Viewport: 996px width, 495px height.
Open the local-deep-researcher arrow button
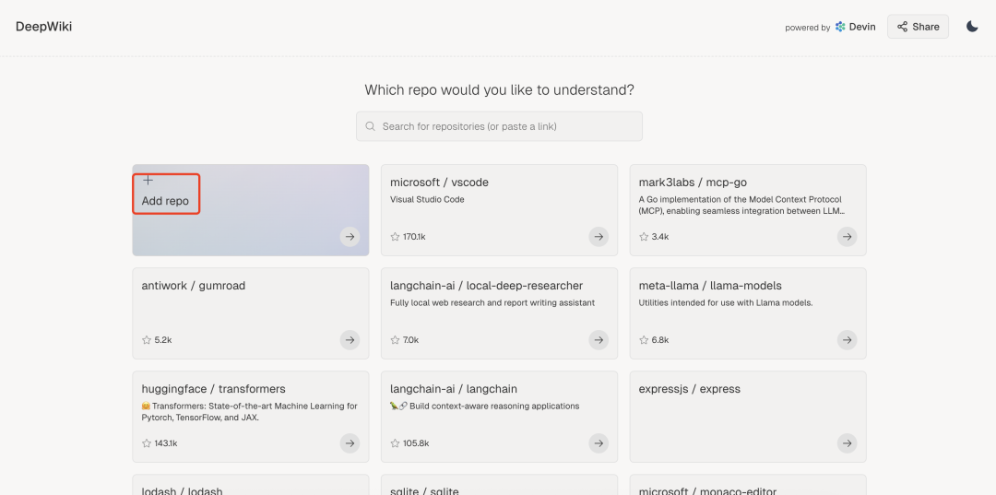[599, 340]
